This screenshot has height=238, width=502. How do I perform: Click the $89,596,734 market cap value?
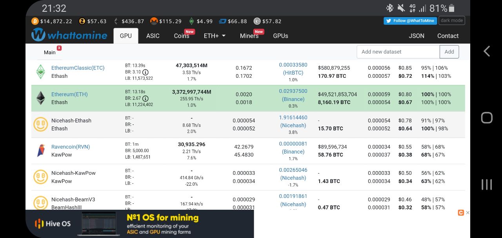pos(333,147)
